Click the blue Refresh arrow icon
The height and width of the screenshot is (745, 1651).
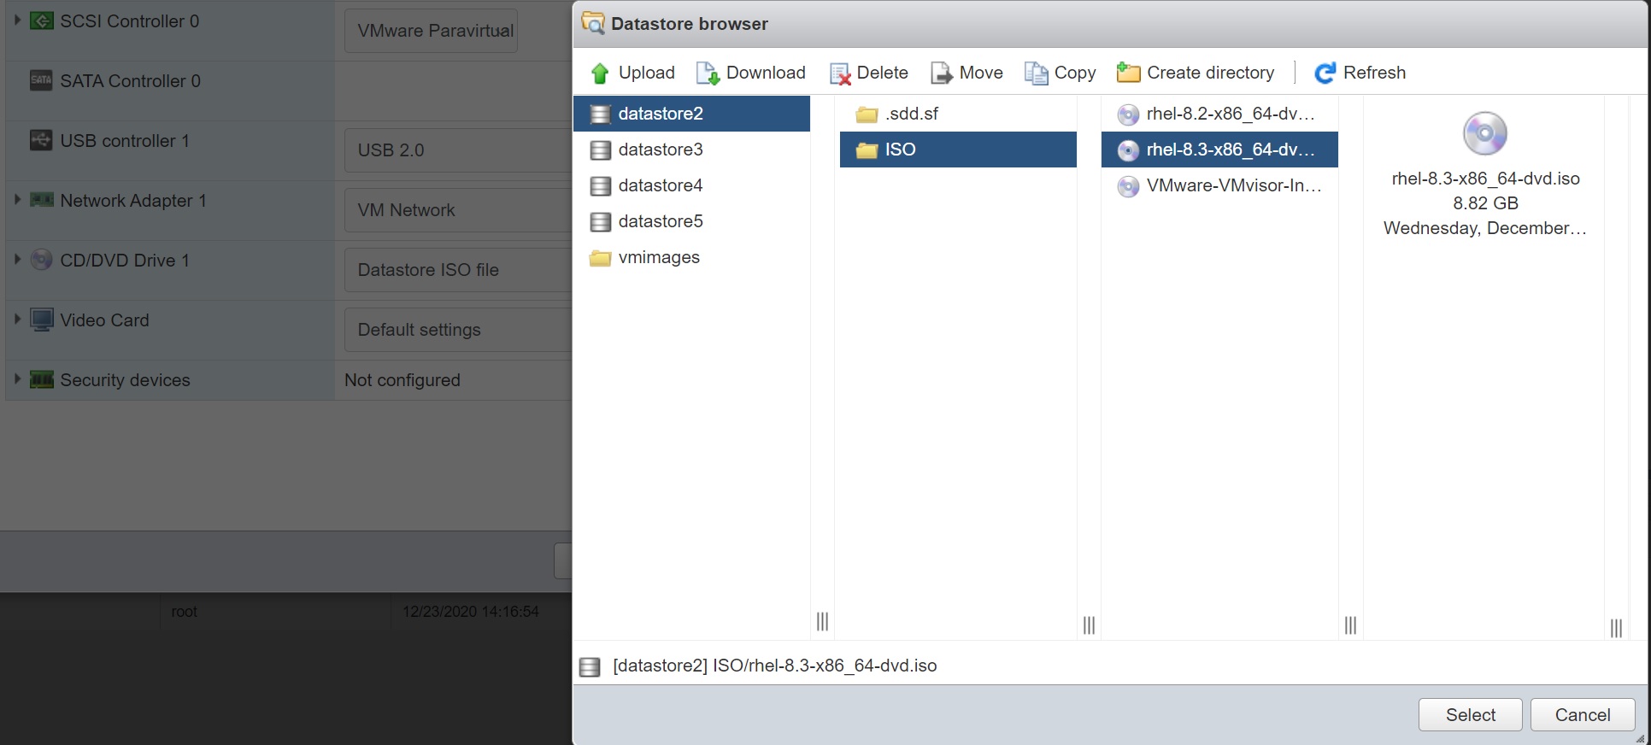[1325, 73]
